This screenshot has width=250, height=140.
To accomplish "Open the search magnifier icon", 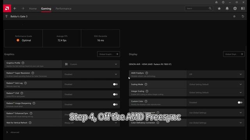I will pyautogui.click(x=210, y=9).
